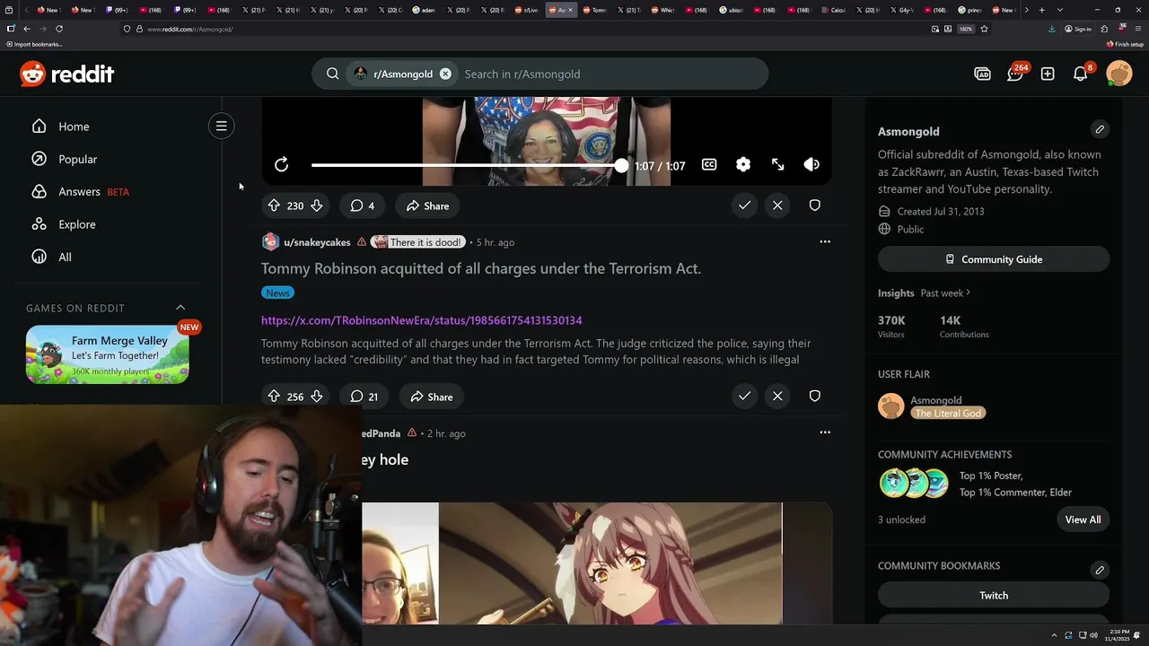The height and width of the screenshot is (646, 1149).
Task: Create a new post with plus icon
Action: (x=1048, y=74)
